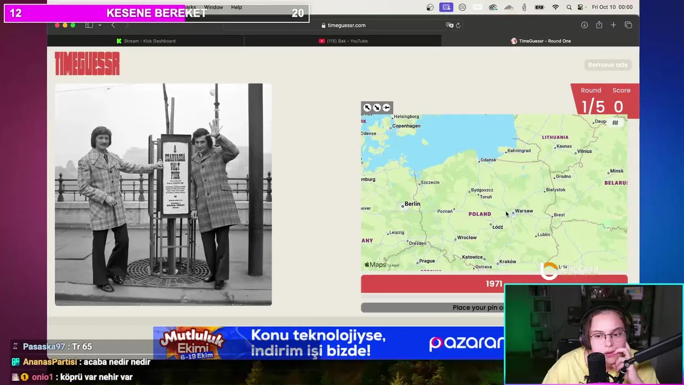Open the Window menu
This screenshot has height=385, width=684.
pyautogui.click(x=213, y=7)
